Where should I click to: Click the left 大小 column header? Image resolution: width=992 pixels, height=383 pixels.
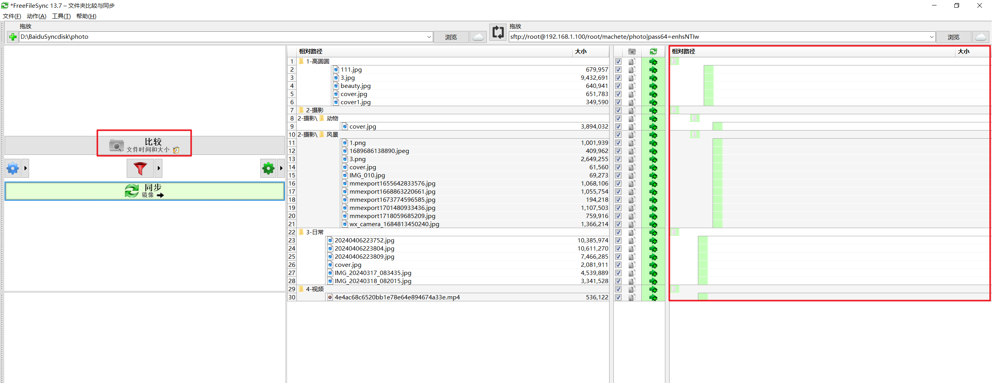point(591,52)
